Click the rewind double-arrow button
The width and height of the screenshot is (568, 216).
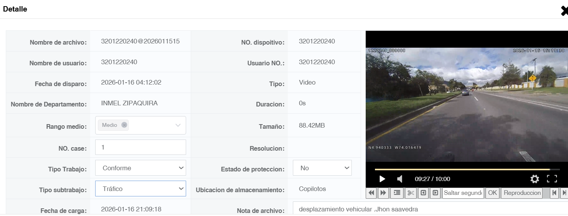click(371, 193)
